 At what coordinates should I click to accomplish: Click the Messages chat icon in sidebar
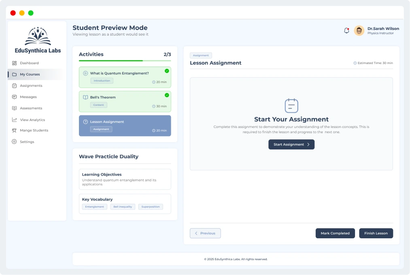point(14,97)
